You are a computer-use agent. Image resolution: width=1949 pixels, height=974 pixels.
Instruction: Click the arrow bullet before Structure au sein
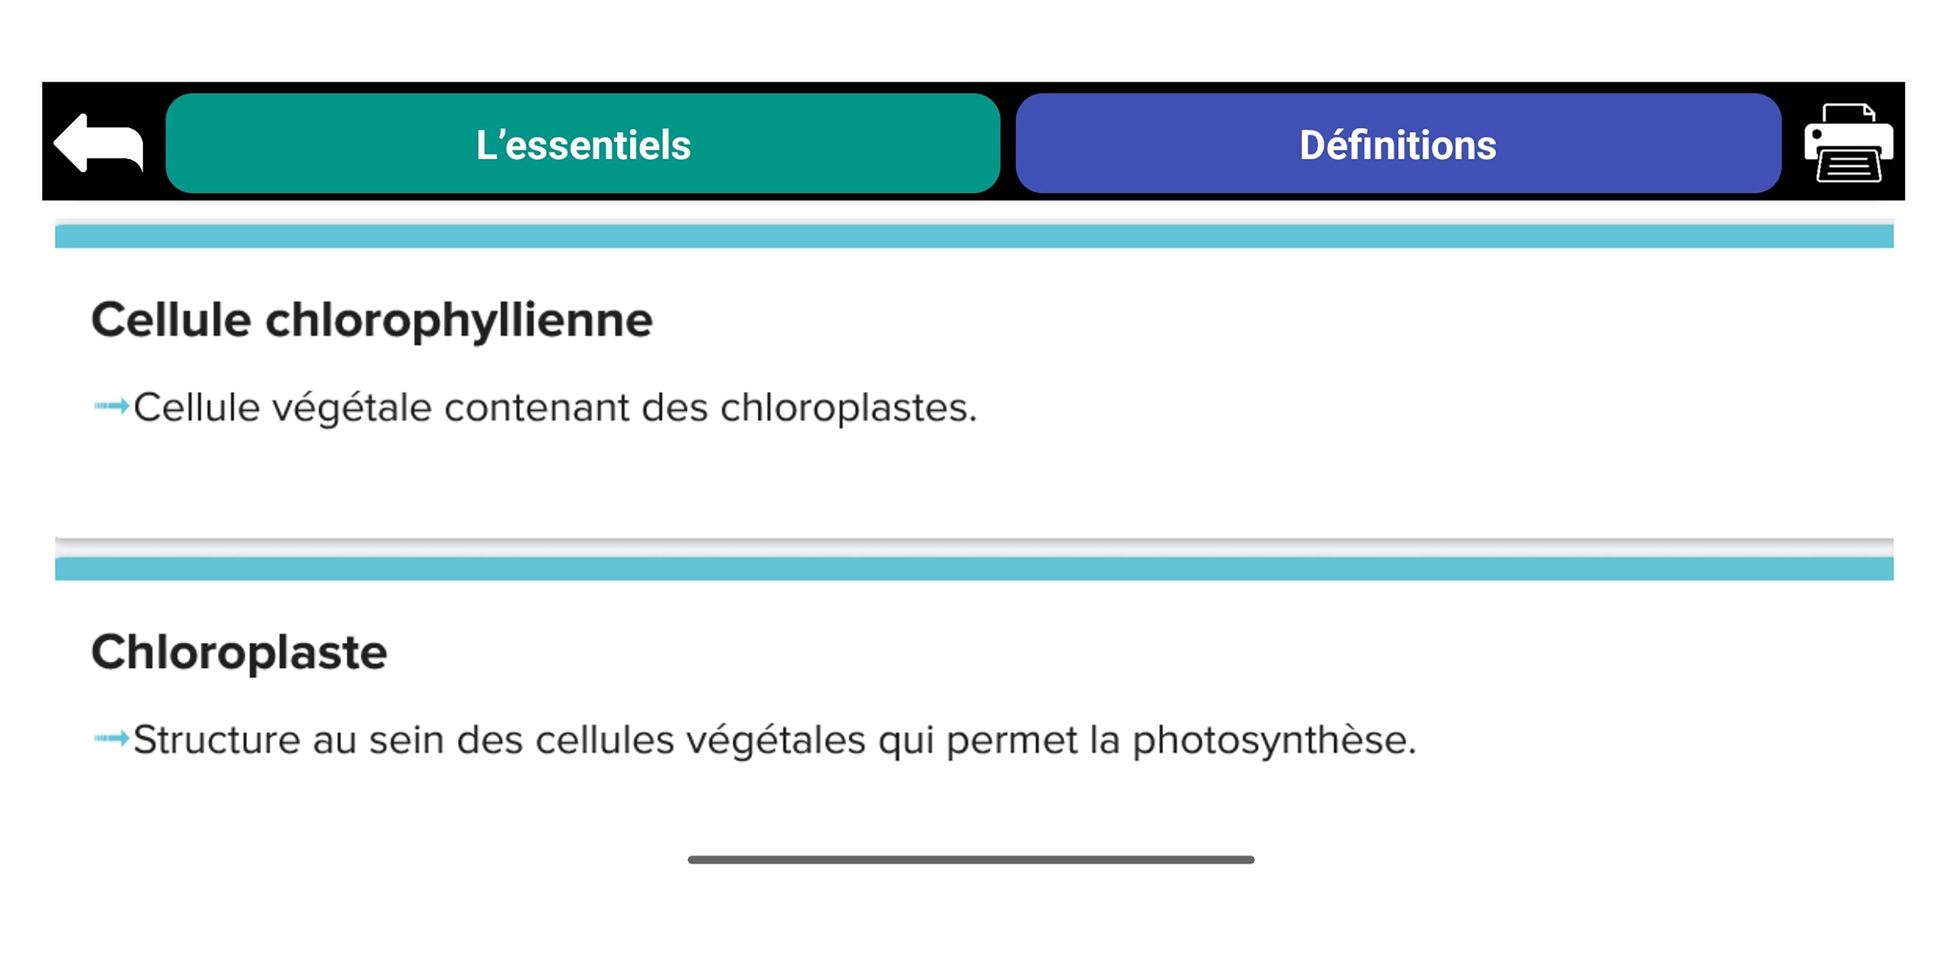tap(111, 738)
